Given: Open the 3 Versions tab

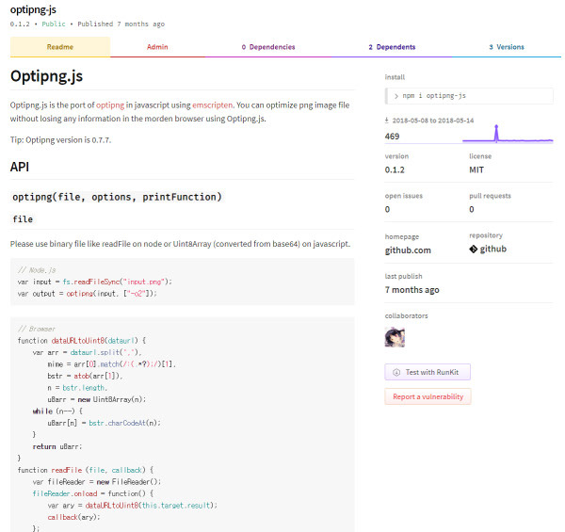Looking at the screenshot, I should pos(507,47).
